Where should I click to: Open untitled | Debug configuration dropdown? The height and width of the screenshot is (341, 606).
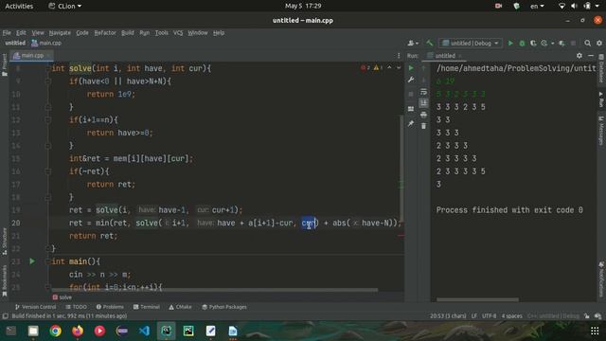click(471, 44)
